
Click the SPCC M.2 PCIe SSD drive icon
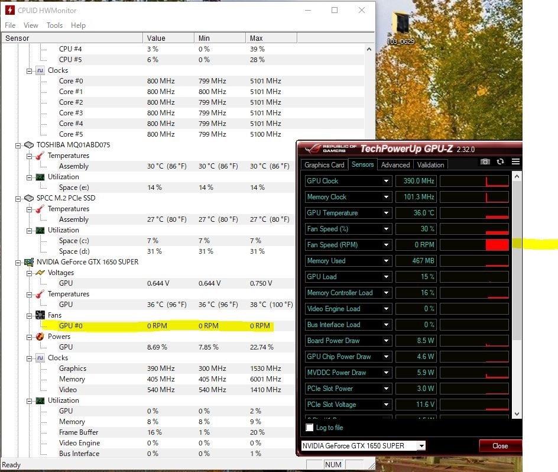point(29,198)
